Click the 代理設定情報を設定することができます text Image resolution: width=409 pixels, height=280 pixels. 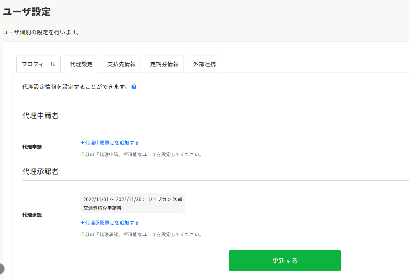75,87
